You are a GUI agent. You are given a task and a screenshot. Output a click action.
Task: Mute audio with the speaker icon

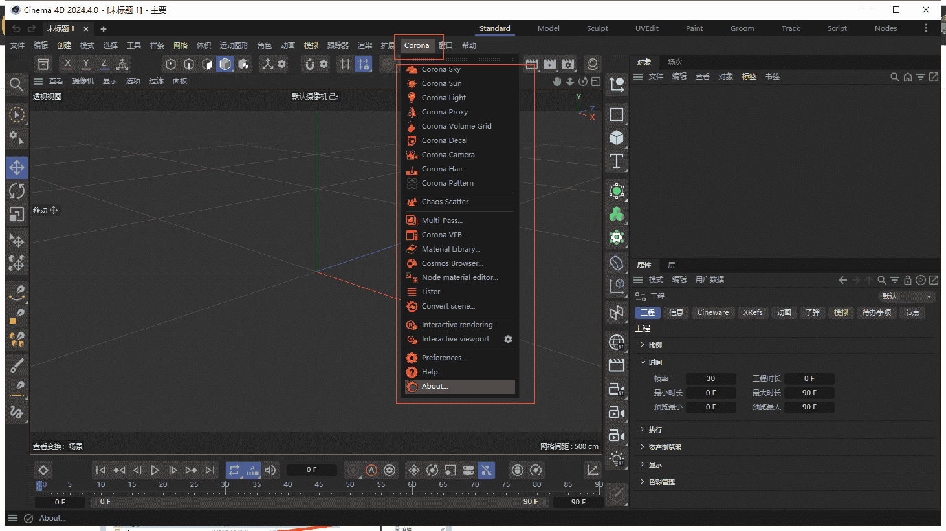click(270, 470)
